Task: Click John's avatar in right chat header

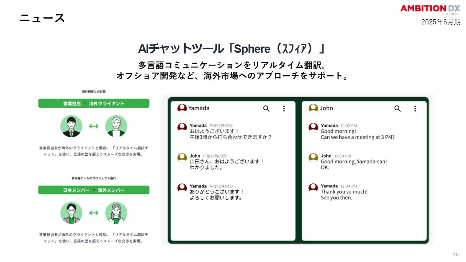Action: click(313, 108)
